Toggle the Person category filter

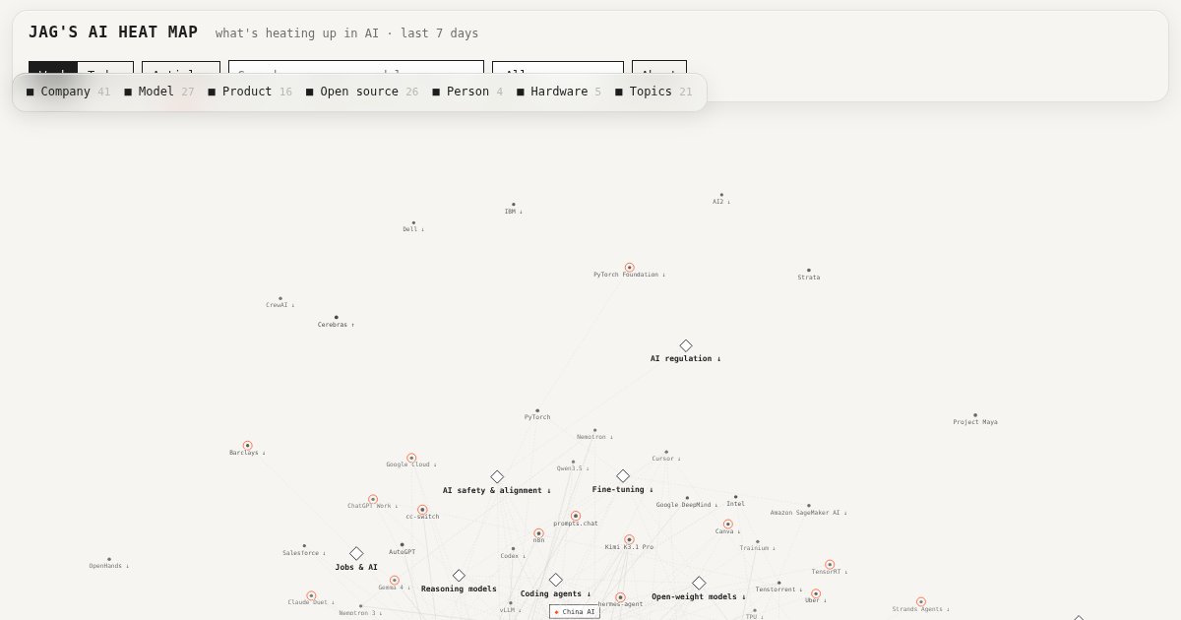click(x=466, y=92)
